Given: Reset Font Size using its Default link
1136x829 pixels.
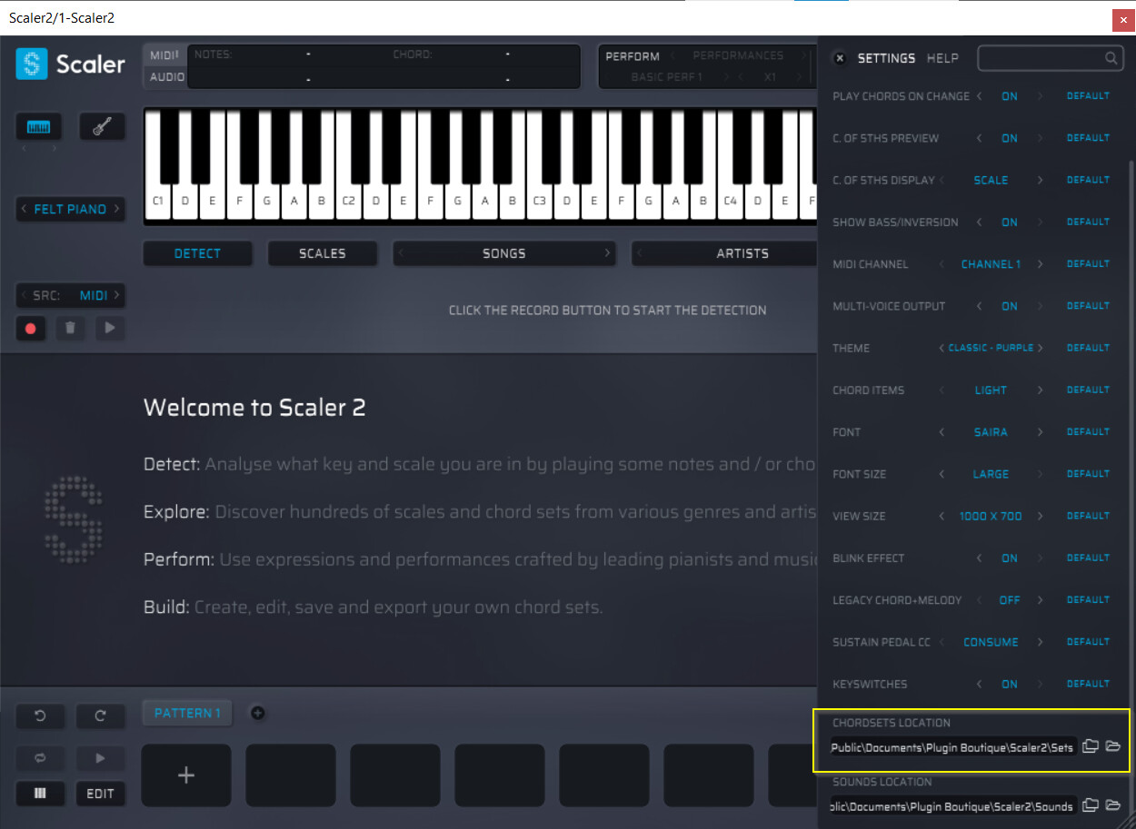Looking at the screenshot, I should (1088, 474).
